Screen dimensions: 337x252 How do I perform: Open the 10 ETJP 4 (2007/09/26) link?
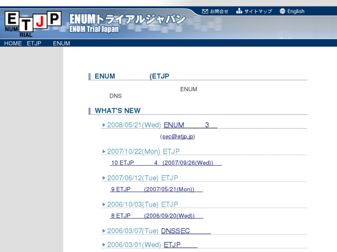[x=165, y=163]
